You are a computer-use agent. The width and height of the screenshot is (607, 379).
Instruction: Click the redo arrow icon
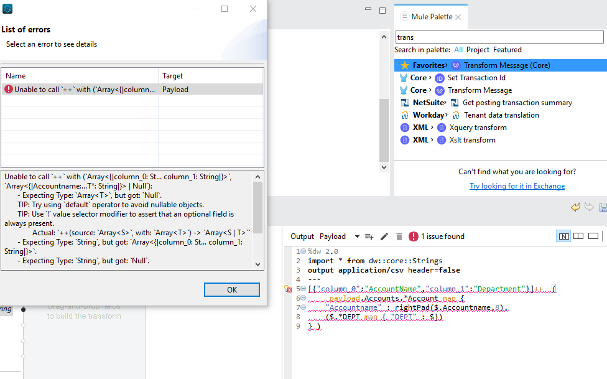pos(589,207)
